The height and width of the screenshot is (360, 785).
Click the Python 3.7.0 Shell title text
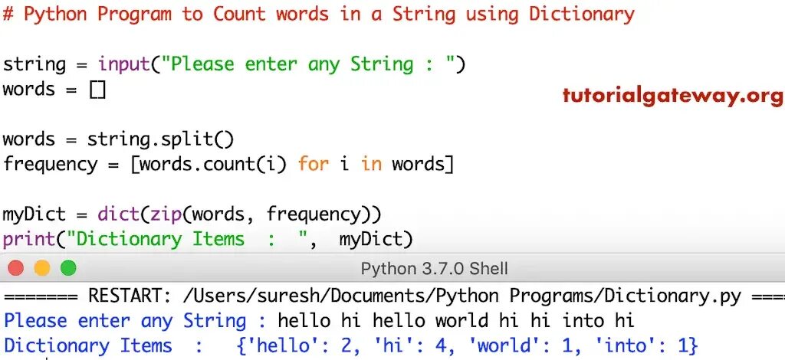pos(434,269)
